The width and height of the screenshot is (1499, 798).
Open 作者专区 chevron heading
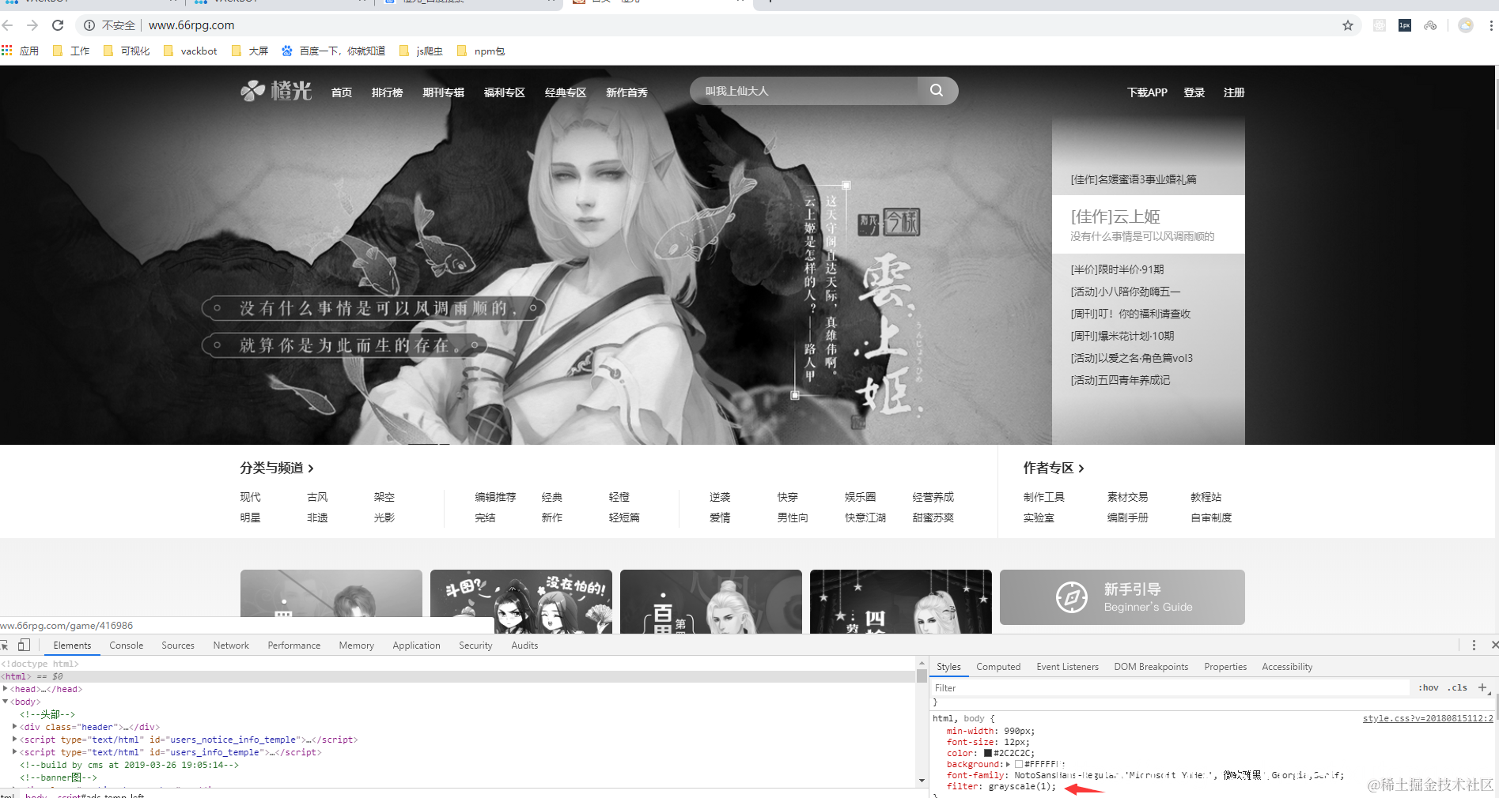pos(1054,468)
